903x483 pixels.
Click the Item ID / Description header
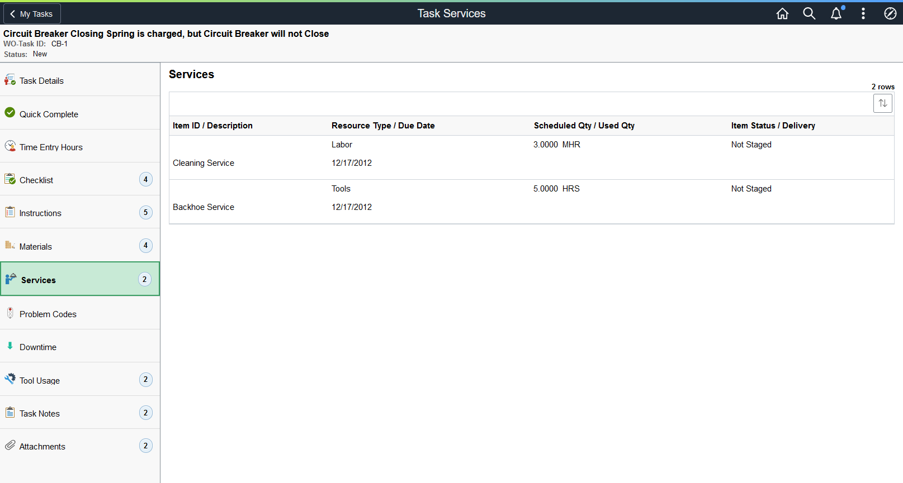click(212, 126)
